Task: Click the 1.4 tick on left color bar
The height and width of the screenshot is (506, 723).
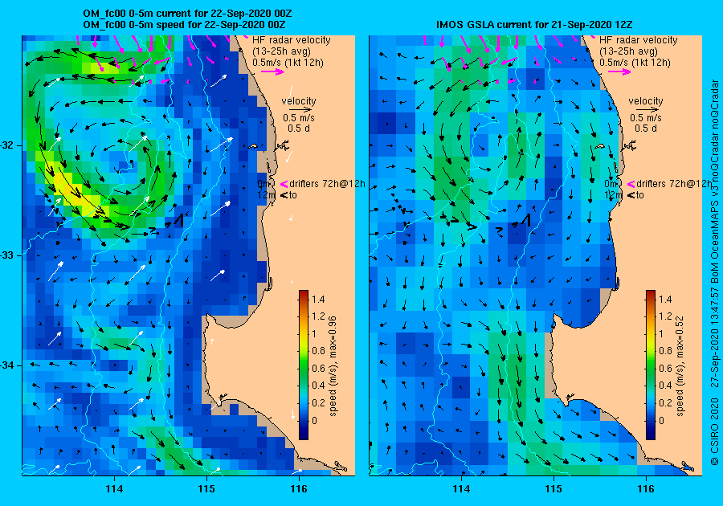Action: click(x=319, y=299)
